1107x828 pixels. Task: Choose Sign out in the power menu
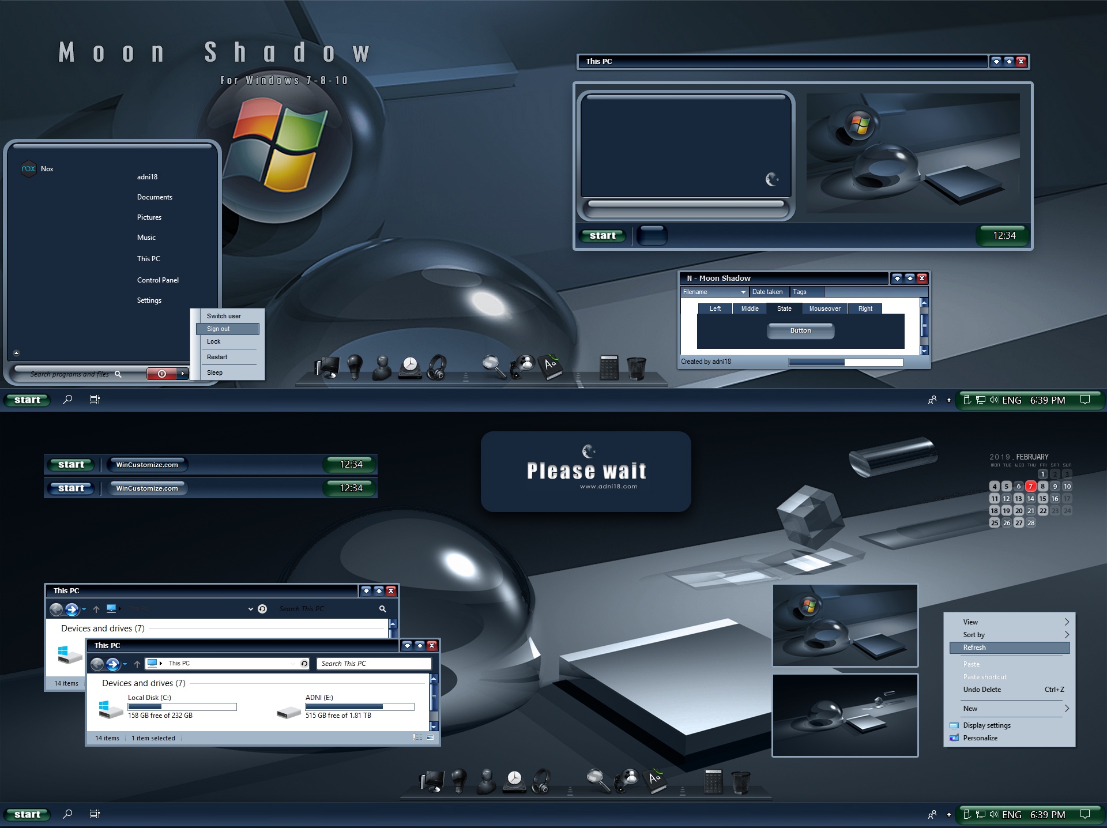click(x=227, y=329)
